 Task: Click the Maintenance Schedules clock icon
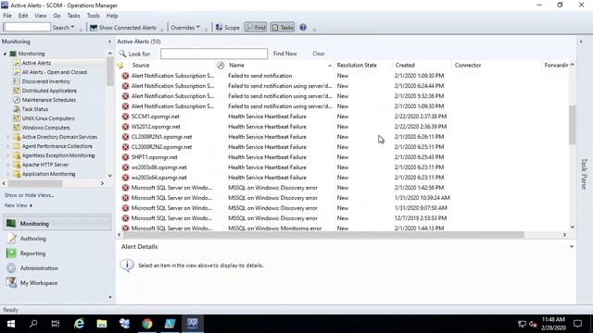(17, 100)
